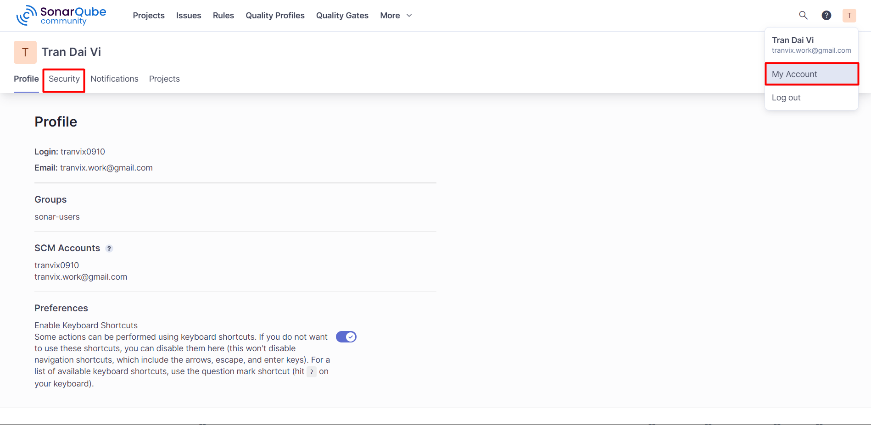Click the SonarQube community logo
Viewport: 871px width, 425px height.
(x=61, y=15)
